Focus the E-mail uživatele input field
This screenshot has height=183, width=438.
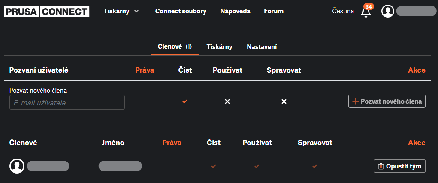coord(67,102)
